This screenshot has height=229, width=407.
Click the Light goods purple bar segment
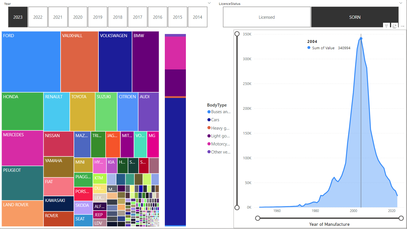coord(175,83)
